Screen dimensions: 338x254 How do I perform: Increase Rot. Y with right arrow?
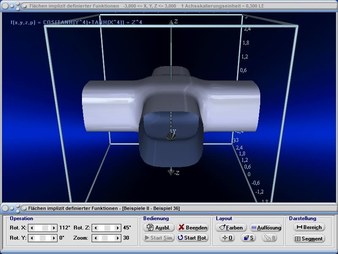pos(54,238)
